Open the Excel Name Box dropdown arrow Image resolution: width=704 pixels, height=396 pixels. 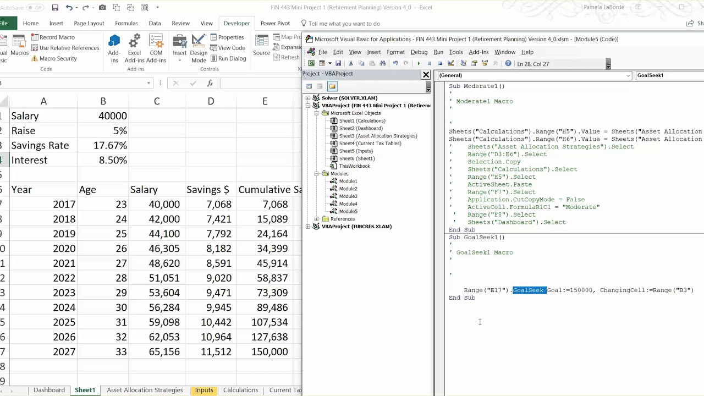pos(148,83)
